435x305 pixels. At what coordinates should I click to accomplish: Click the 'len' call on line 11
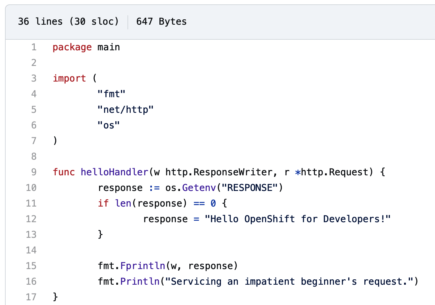(x=123, y=203)
